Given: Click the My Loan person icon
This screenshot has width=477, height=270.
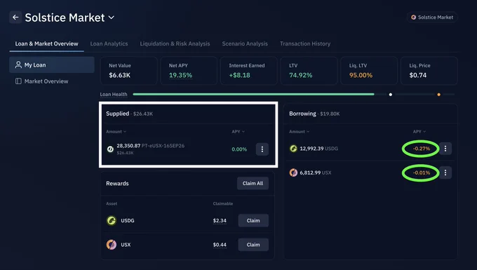Looking at the screenshot, I should tap(18, 65).
